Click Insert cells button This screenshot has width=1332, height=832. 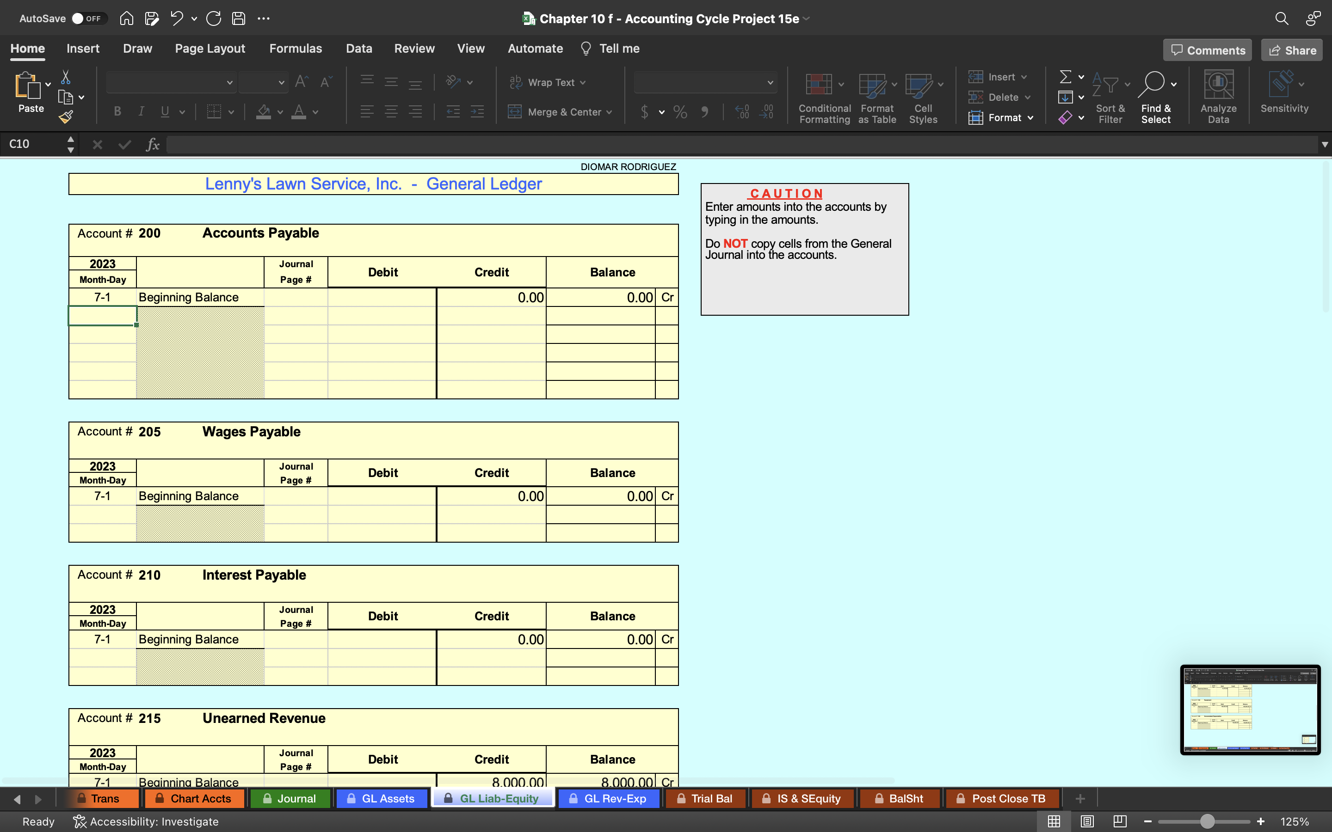tap(992, 77)
